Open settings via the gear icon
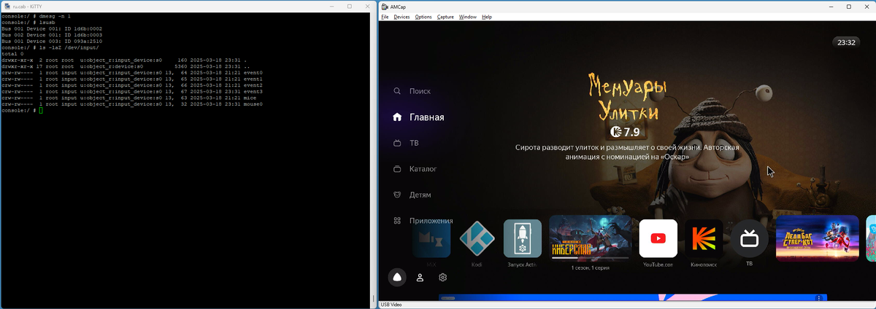The width and height of the screenshot is (876, 309). tap(443, 278)
